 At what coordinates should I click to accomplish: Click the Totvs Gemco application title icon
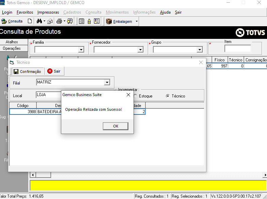pos(2,3)
